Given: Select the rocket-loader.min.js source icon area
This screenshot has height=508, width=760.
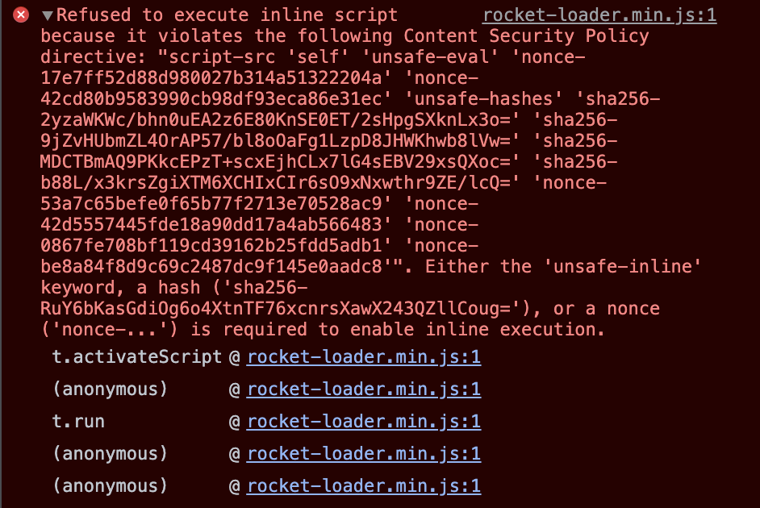Looking at the screenshot, I should pyautogui.click(x=601, y=15).
